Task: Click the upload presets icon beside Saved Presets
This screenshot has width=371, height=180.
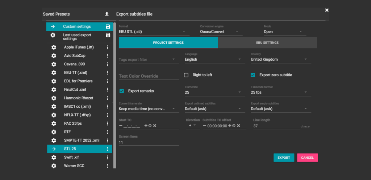Action: [x=107, y=14]
